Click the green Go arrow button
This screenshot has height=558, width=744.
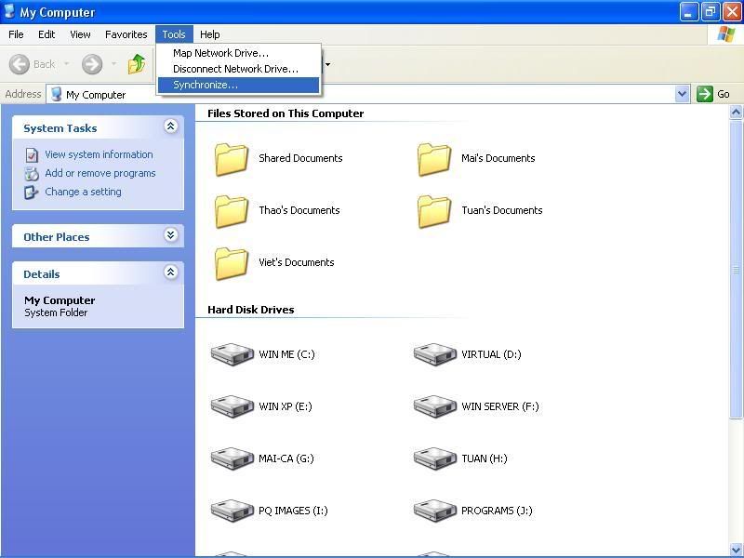tap(705, 94)
